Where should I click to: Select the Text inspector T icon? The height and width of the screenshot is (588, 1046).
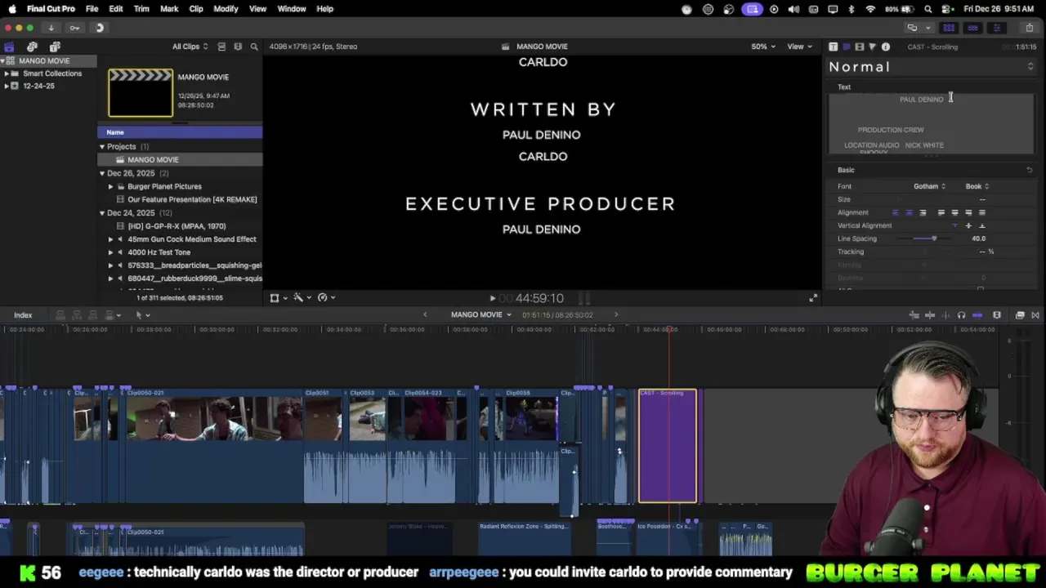point(833,47)
